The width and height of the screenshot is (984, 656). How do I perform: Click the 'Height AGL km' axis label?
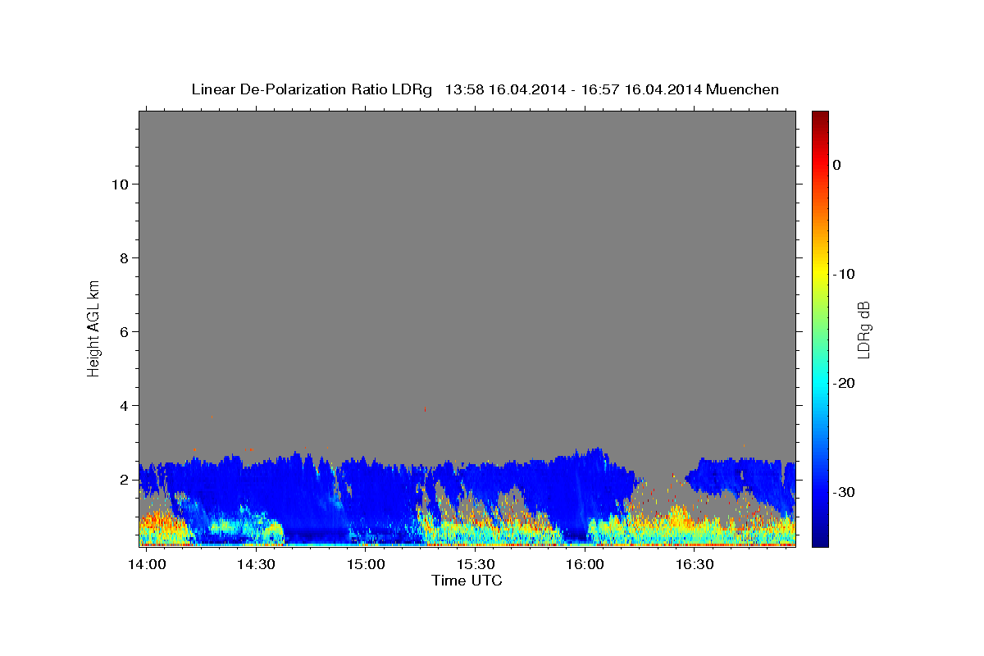93,327
